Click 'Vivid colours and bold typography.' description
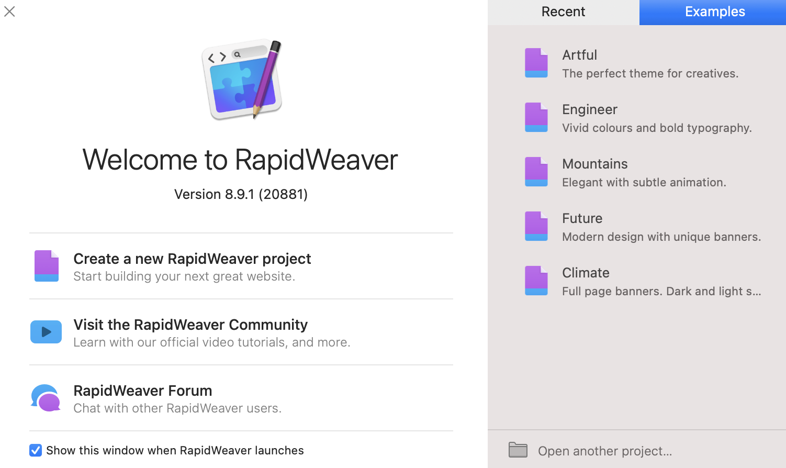The image size is (786, 468). tap(657, 128)
